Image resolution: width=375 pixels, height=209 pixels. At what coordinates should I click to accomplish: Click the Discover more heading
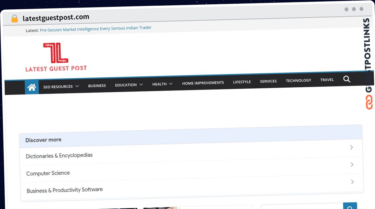click(x=43, y=140)
